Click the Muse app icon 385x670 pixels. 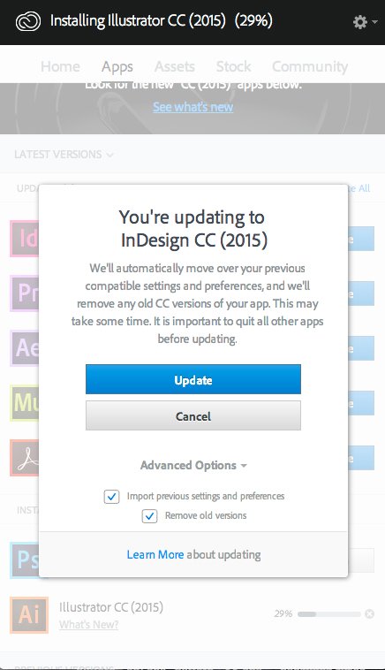[25, 403]
